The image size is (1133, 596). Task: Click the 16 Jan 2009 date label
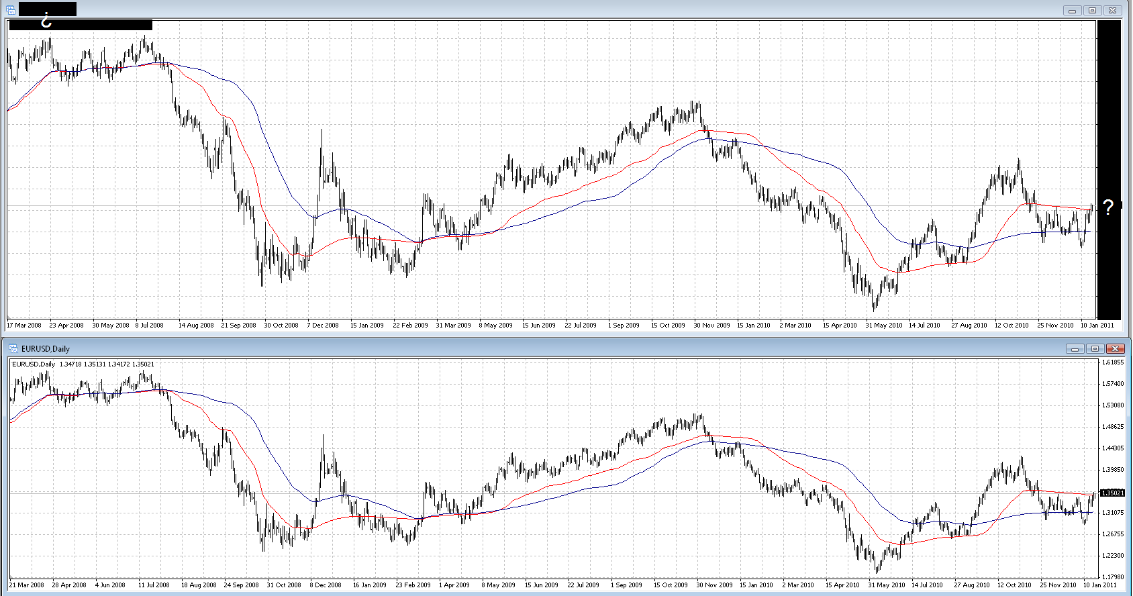coord(370,585)
